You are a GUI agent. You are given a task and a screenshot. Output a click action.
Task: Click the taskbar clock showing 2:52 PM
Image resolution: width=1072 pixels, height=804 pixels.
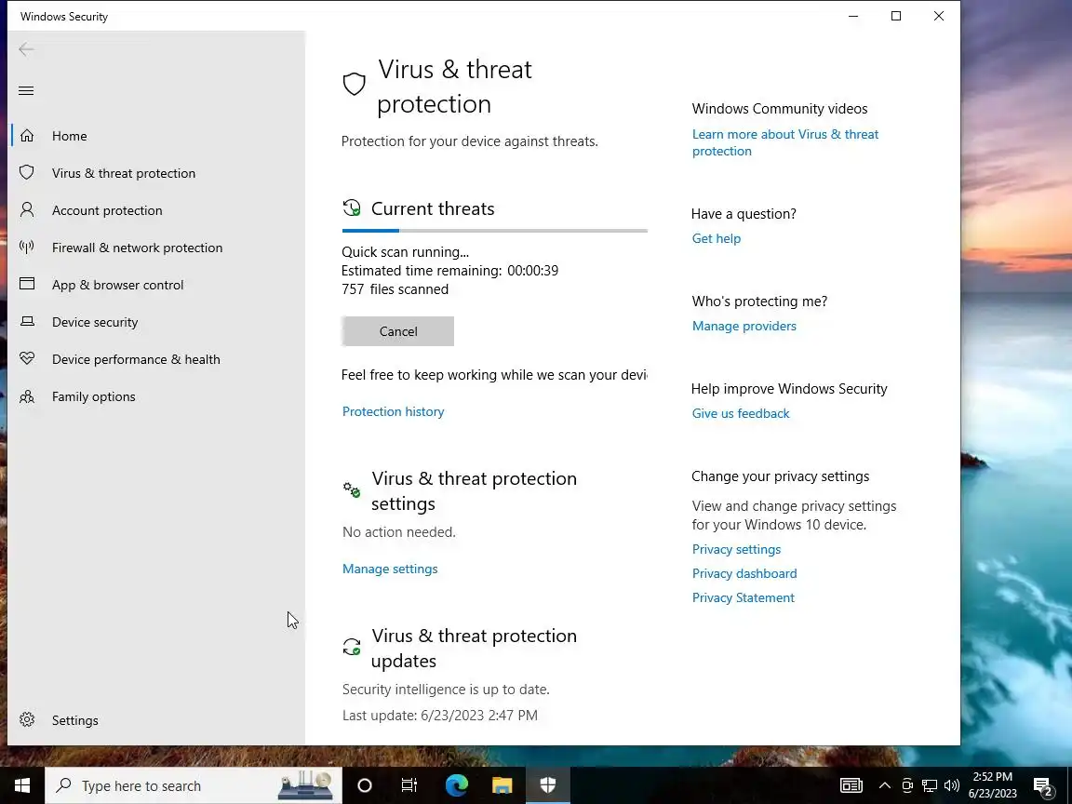coord(993,784)
